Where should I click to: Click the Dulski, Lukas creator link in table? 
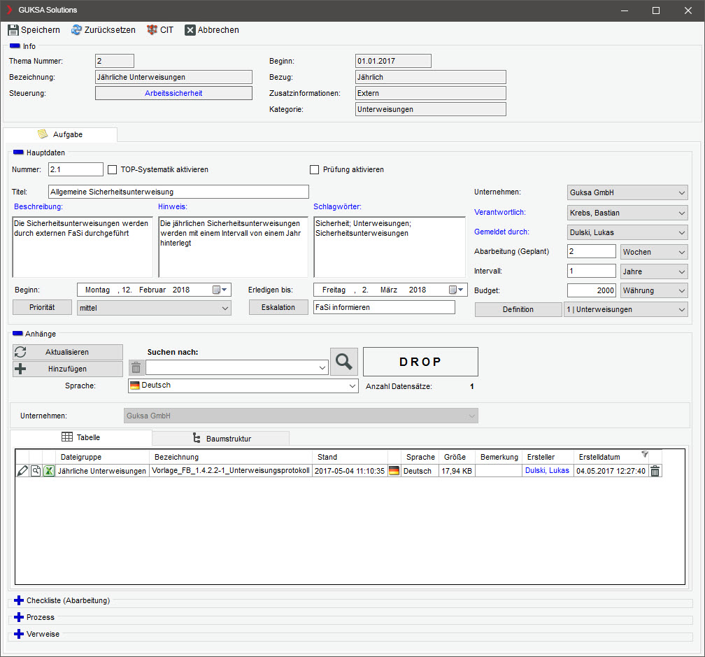click(548, 471)
